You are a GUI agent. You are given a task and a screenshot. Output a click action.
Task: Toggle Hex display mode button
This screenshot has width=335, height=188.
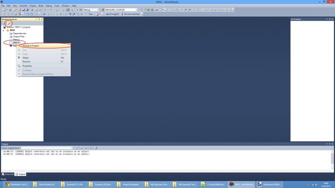click(x=90, y=14)
